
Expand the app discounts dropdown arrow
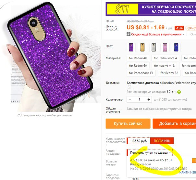click(183, 34)
